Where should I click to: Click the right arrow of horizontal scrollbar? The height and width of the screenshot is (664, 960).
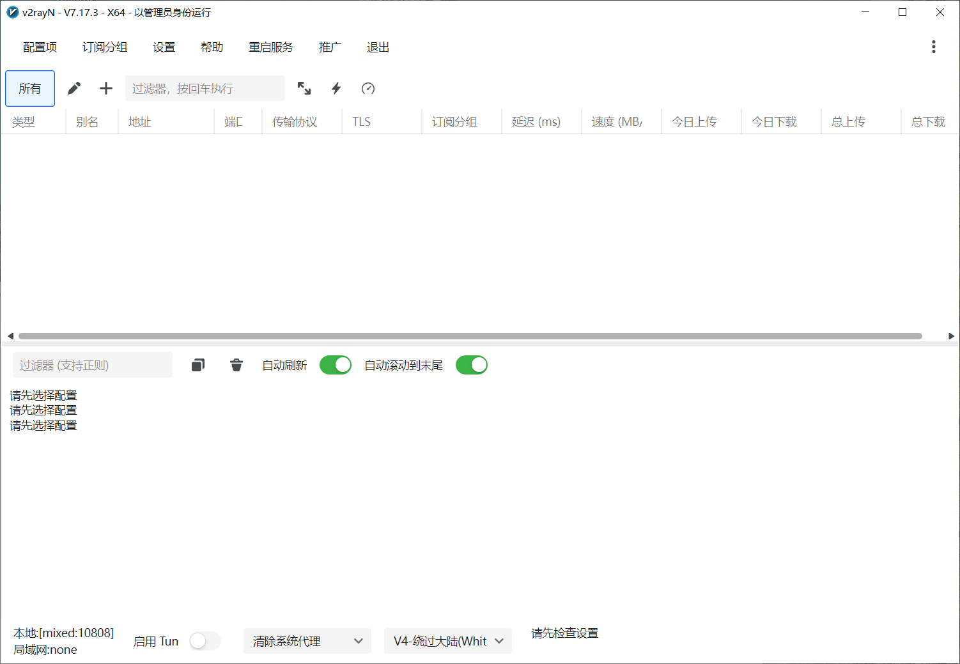(951, 336)
